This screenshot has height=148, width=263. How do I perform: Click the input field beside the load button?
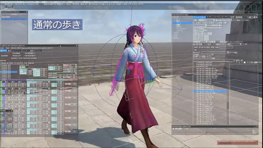click(226, 47)
